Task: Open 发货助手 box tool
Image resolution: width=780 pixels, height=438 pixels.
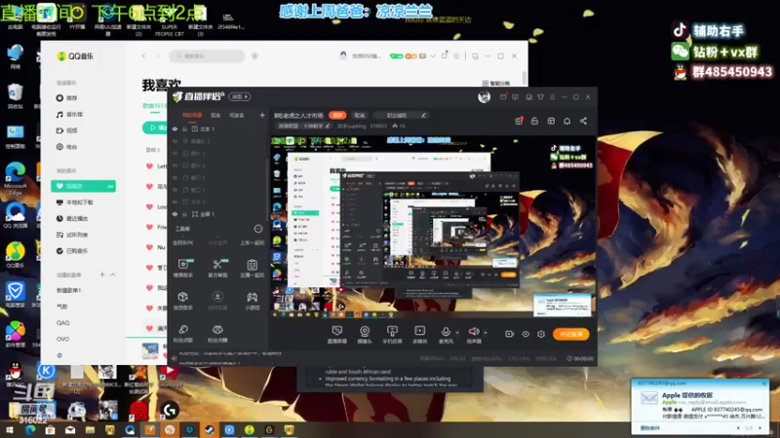Action: 183,301
